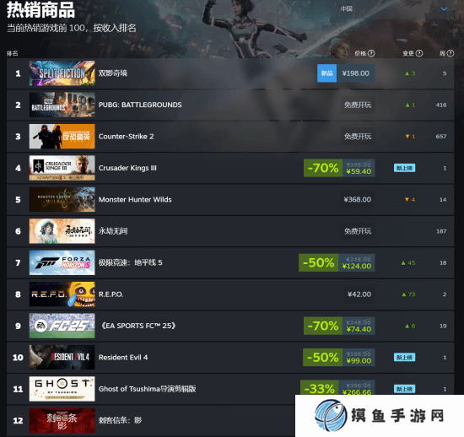The image size is (464, 437).
Task: Click the 摸鱼手游网 logo icon
Action: click(x=331, y=415)
